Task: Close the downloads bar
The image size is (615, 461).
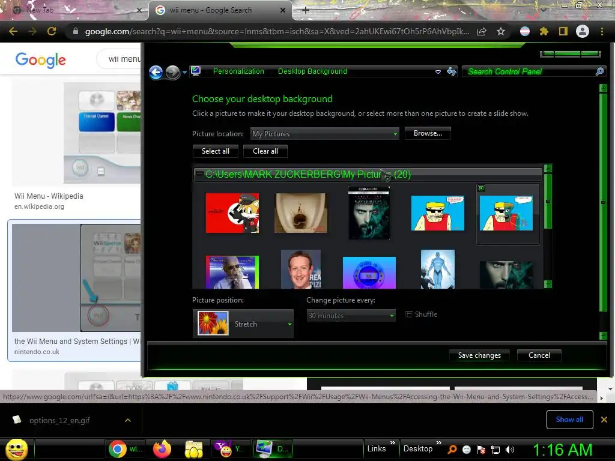Action: (604, 420)
